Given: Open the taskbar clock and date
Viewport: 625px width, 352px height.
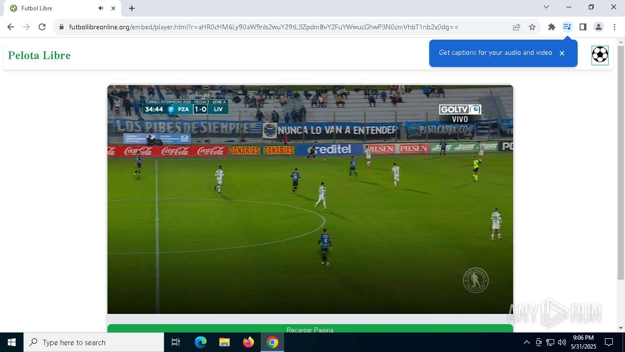Looking at the screenshot, I should coord(583,342).
